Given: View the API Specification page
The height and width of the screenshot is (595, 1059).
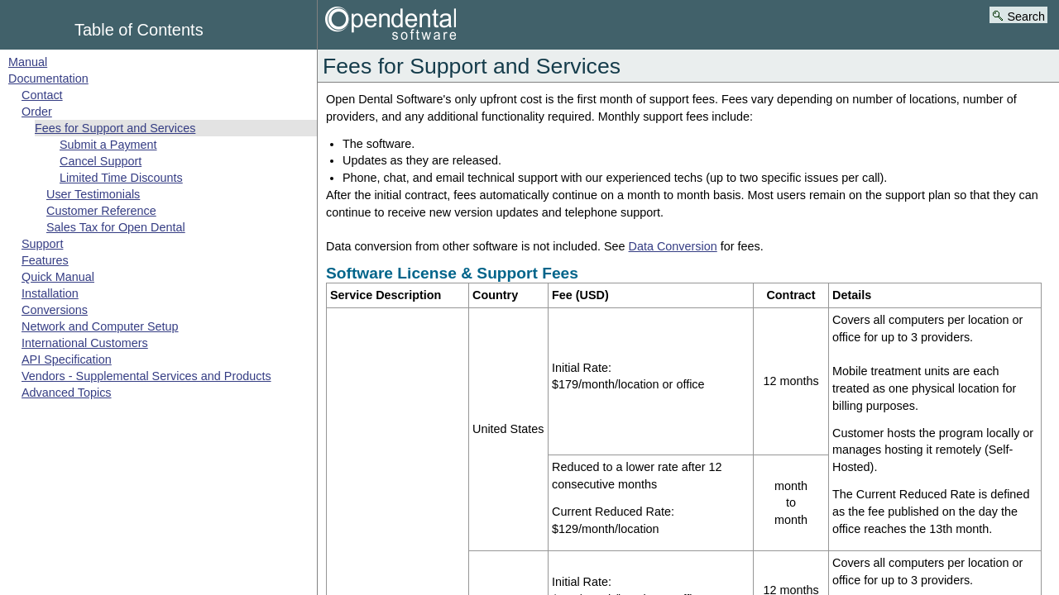Looking at the screenshot, I should click(x=66, y=359).
